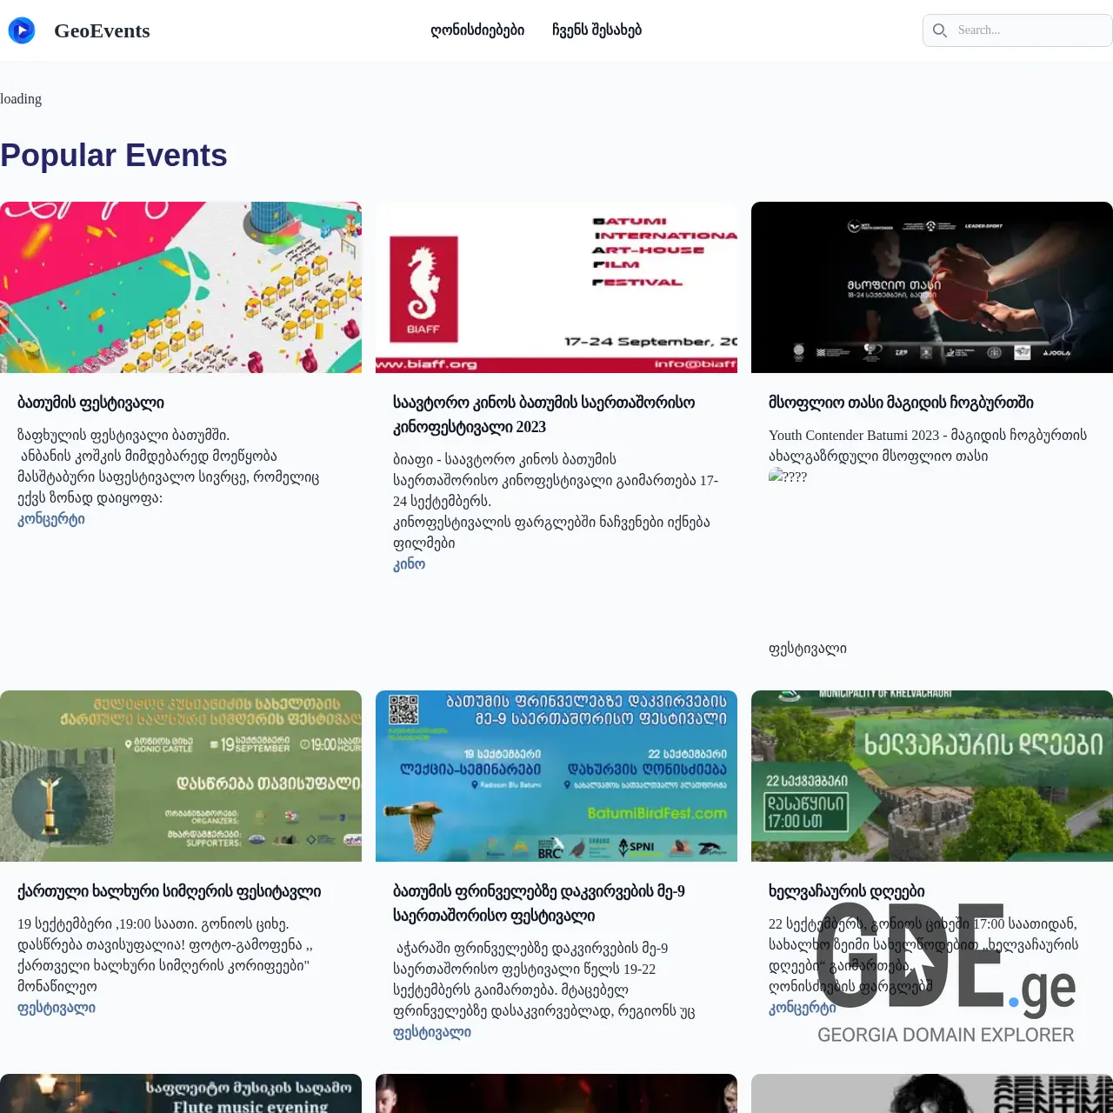The image size is (1113, 1113).
Task: Click the კონცერტი tag under ბათუმის ფესტივალი
Action: coord(51,519)
